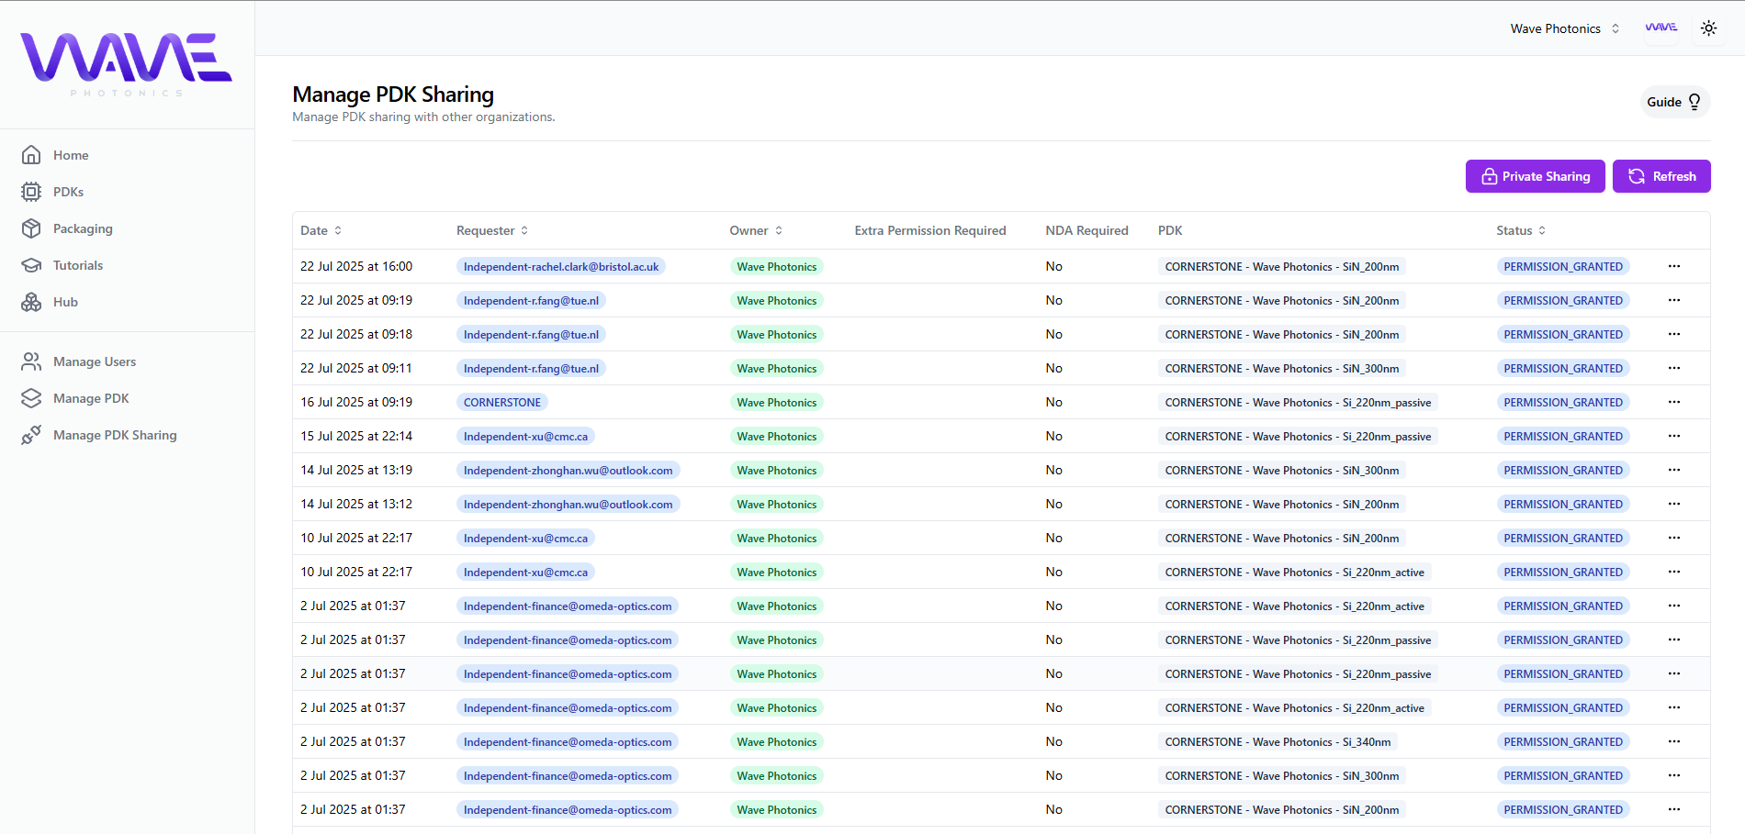Open the Manage Users people icon

pyautogui.click(x=31, y=361)
